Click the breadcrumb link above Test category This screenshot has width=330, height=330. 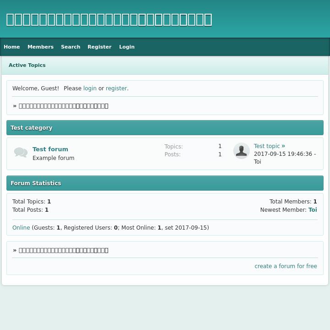pos(63,106)
